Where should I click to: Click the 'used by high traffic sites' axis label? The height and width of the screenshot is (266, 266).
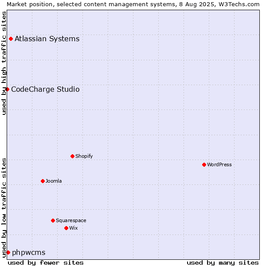(4, 63)
